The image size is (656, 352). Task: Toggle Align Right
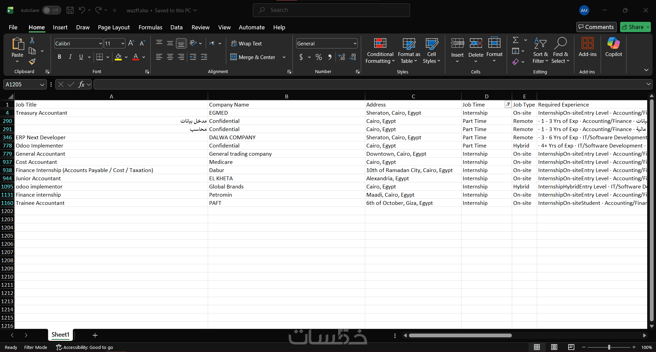[x=181, y=57]
